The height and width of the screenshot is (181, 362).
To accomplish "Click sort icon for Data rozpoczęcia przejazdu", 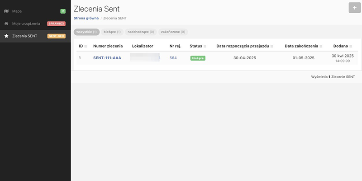I will point(272,46).
